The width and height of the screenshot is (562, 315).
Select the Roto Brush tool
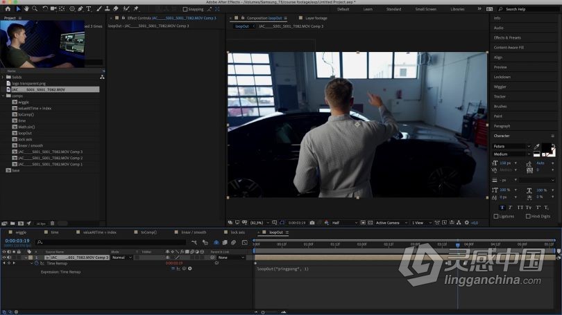[x=126, y=8]
